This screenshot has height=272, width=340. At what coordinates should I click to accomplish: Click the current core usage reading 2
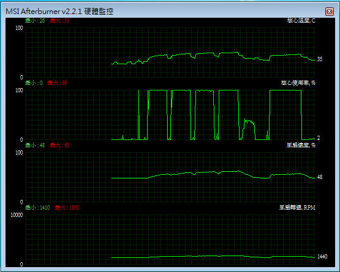tap(319, 138)
